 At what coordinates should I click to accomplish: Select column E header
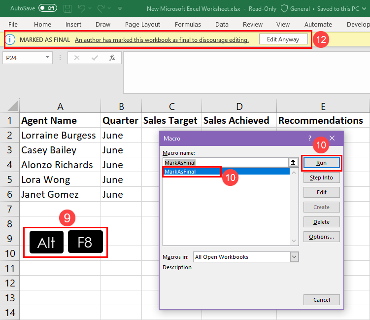[323, 107]
